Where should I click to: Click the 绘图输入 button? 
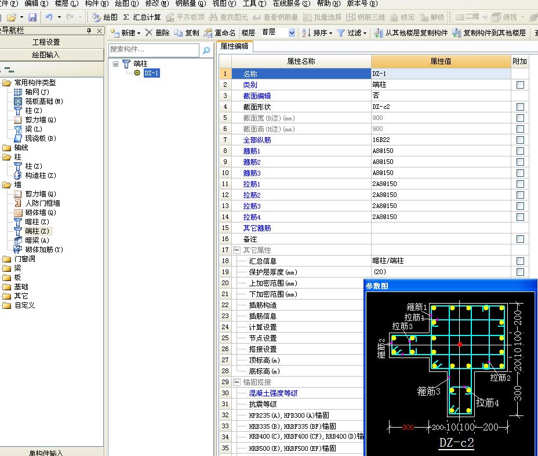(46, 55)
